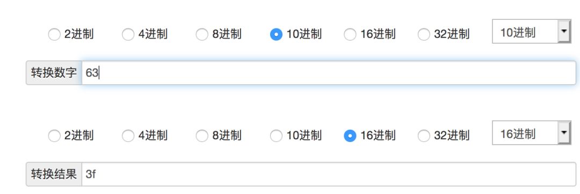
Task: Click the selected 10进制 source radio button
Action: [x=276, y=35]
